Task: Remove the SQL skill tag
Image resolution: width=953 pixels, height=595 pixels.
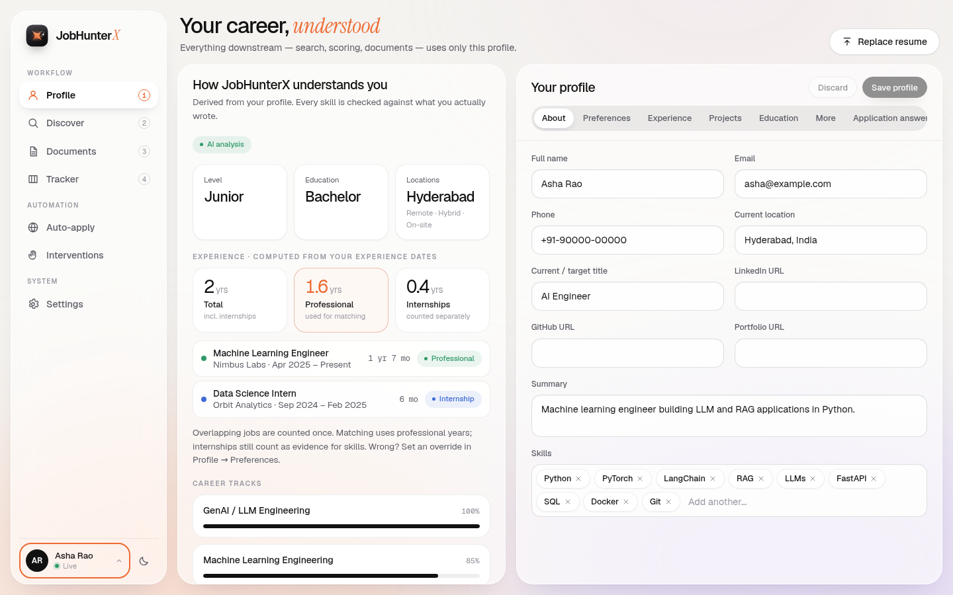Action: tap(568, 502)
